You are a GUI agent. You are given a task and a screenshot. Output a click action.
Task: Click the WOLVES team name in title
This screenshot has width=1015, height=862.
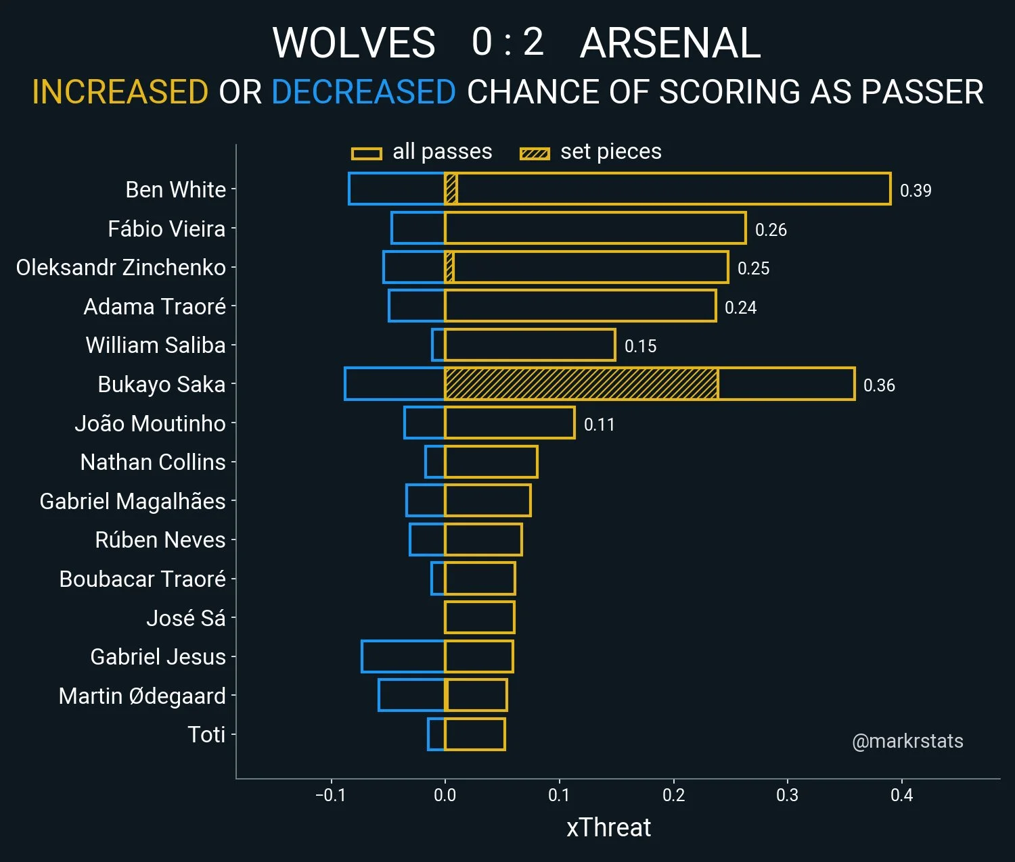pyautogui.click(x=354, y=43)
